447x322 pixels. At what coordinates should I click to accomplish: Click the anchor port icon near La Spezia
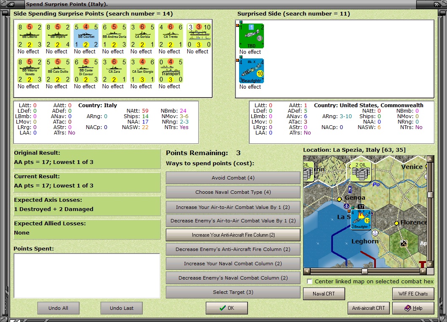point(346,206)
